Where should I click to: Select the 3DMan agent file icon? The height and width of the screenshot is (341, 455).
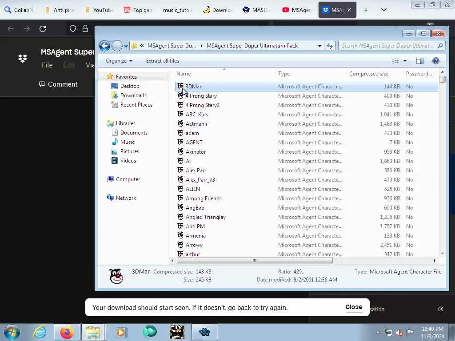click(x=180, y=87)
